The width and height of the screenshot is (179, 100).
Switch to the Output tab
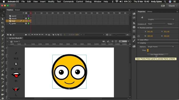(17, 10)
